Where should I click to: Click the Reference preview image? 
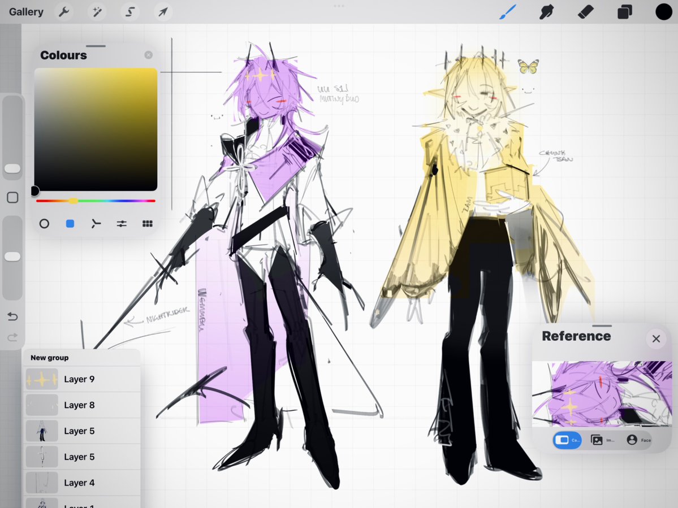tap(602, 394)
